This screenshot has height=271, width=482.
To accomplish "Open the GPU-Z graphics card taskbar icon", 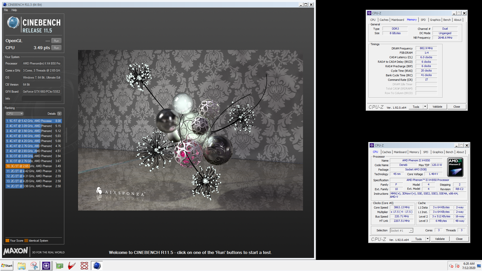I will [x=59, y=265].
